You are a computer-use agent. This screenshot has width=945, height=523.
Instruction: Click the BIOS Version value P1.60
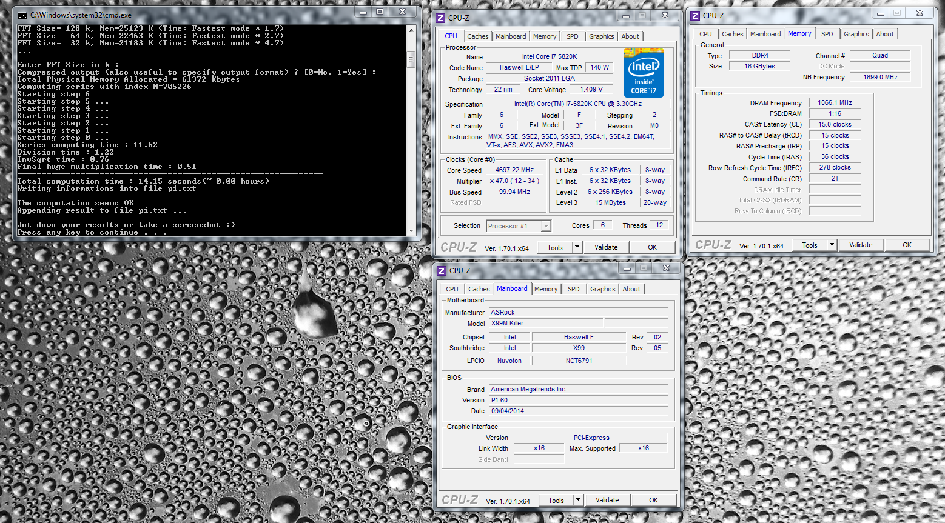579,401
